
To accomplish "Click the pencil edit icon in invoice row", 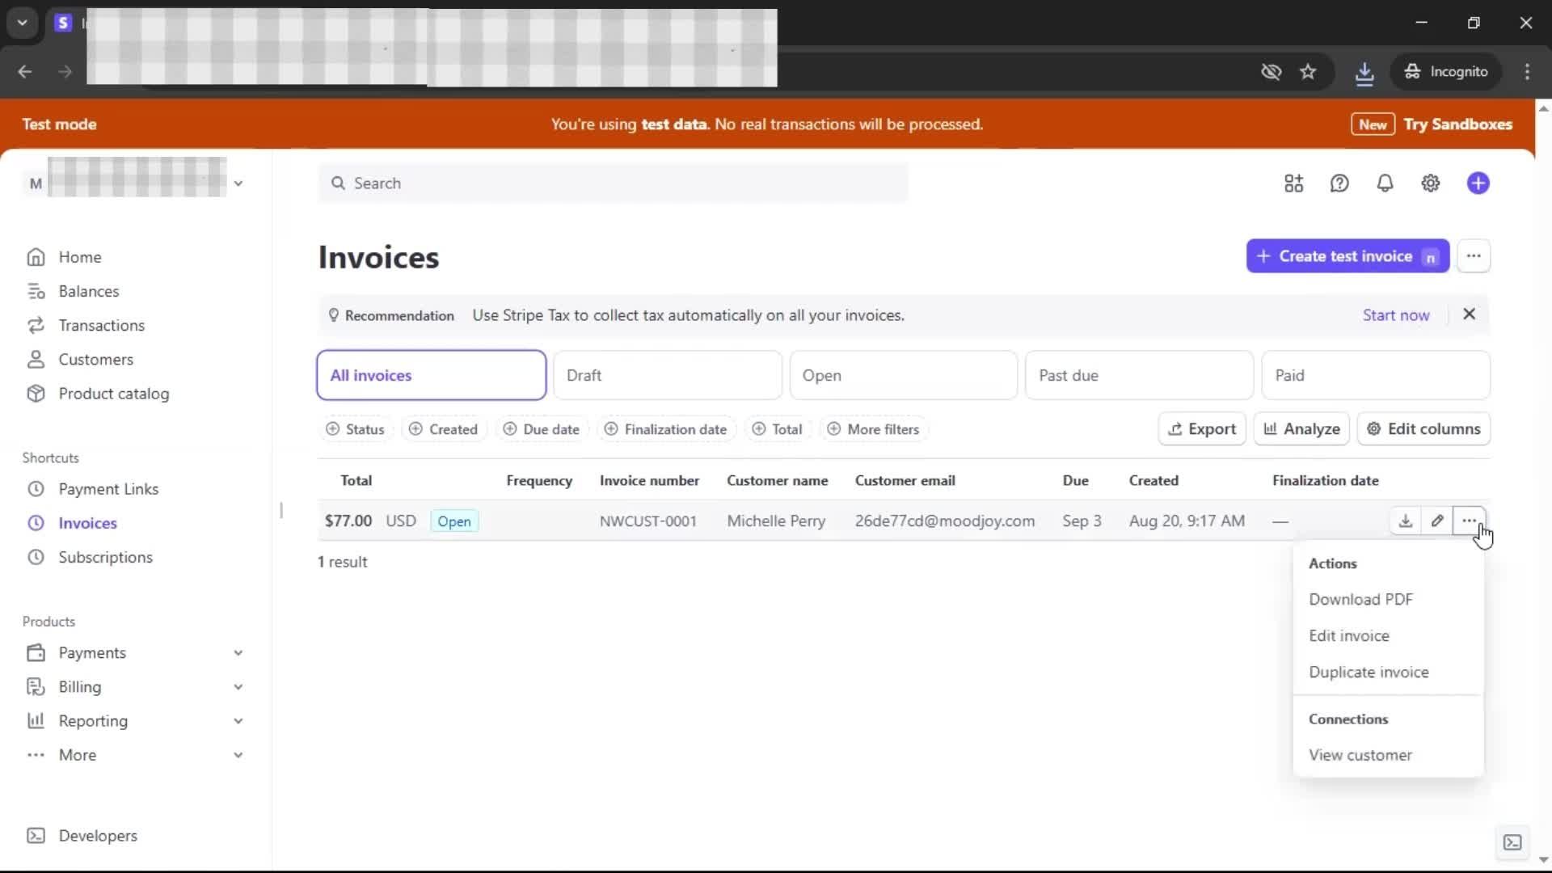I will (1437, 521).
